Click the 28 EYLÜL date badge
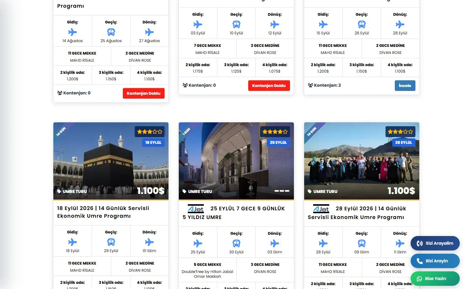The width and height of the screenshot is (463, 289). 404,143
